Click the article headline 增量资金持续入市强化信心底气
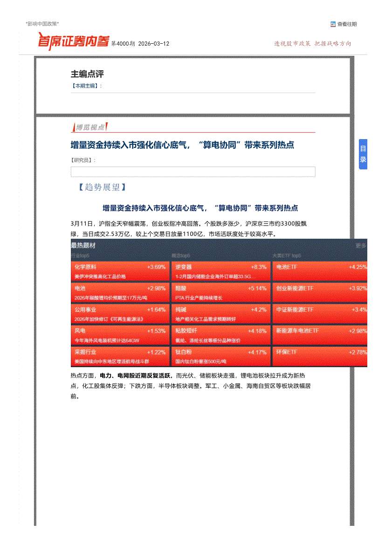Image resolution: width=385 pixels, height=544 pixels. (x=182, y=145)
